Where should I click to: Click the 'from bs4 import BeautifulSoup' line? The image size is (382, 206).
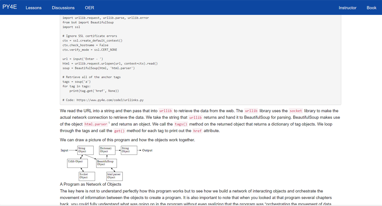pos(88,22)
